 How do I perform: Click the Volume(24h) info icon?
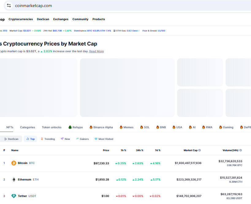(x=241, y=150)
